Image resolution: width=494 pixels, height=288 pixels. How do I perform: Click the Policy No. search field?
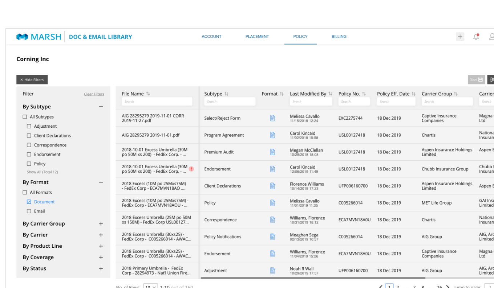pos(354,102)
